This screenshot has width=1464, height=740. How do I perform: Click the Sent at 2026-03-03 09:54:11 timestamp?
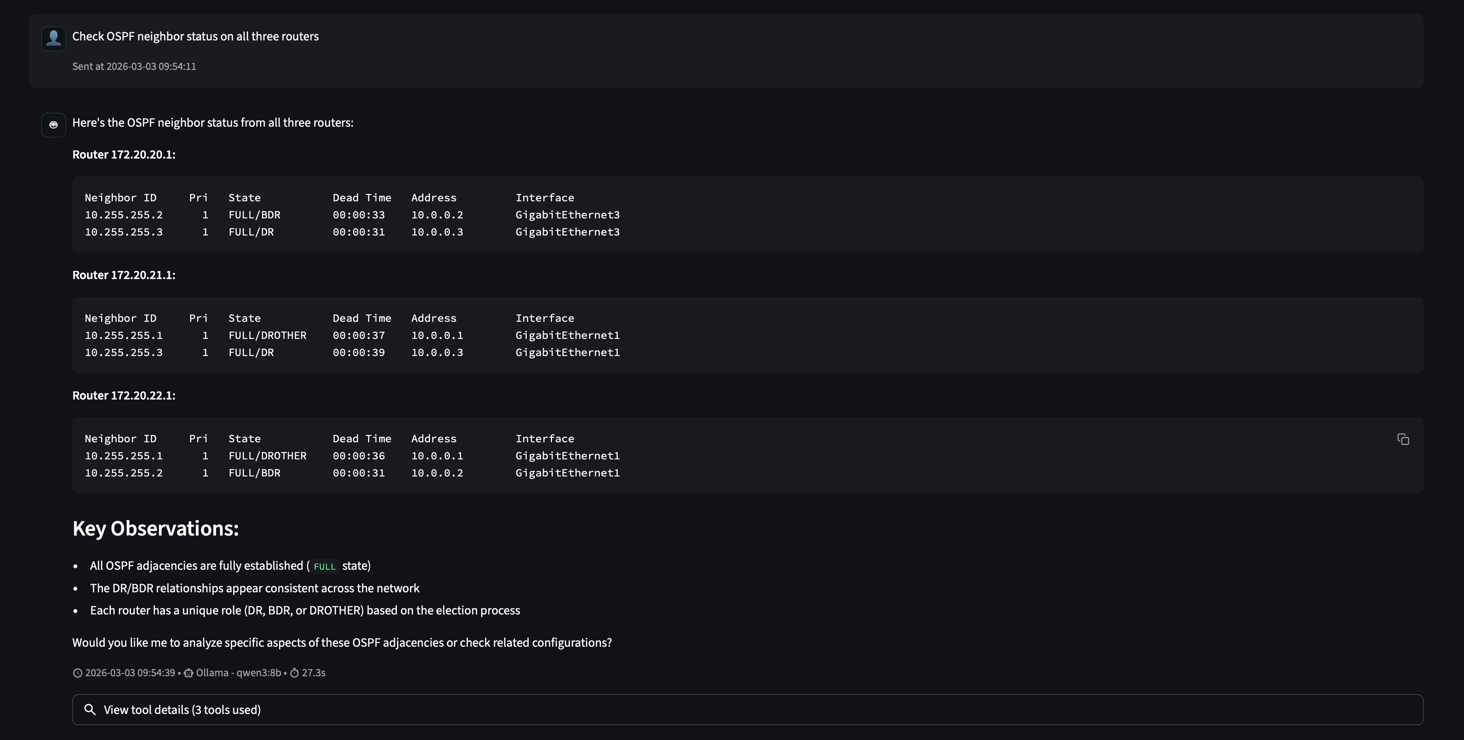[134, 66]
